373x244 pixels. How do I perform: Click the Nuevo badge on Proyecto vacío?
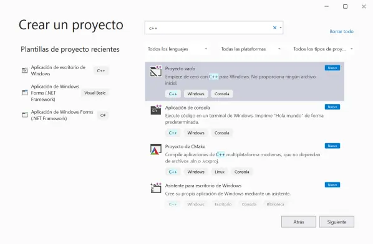point(332,68)
